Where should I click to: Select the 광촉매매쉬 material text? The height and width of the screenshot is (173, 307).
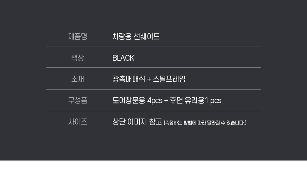(129, 79)
